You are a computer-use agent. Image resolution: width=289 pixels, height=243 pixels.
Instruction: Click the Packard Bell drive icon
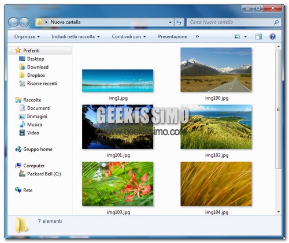pos(22,174)
